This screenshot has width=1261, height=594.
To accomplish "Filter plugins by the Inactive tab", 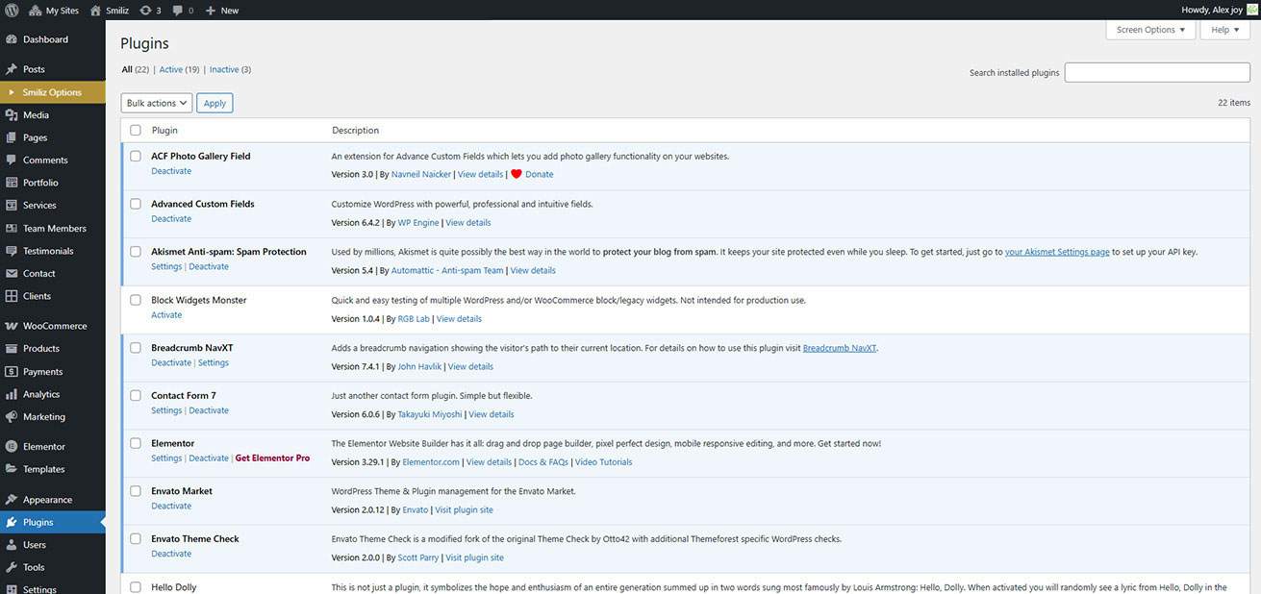I will (x=224, y=69).
